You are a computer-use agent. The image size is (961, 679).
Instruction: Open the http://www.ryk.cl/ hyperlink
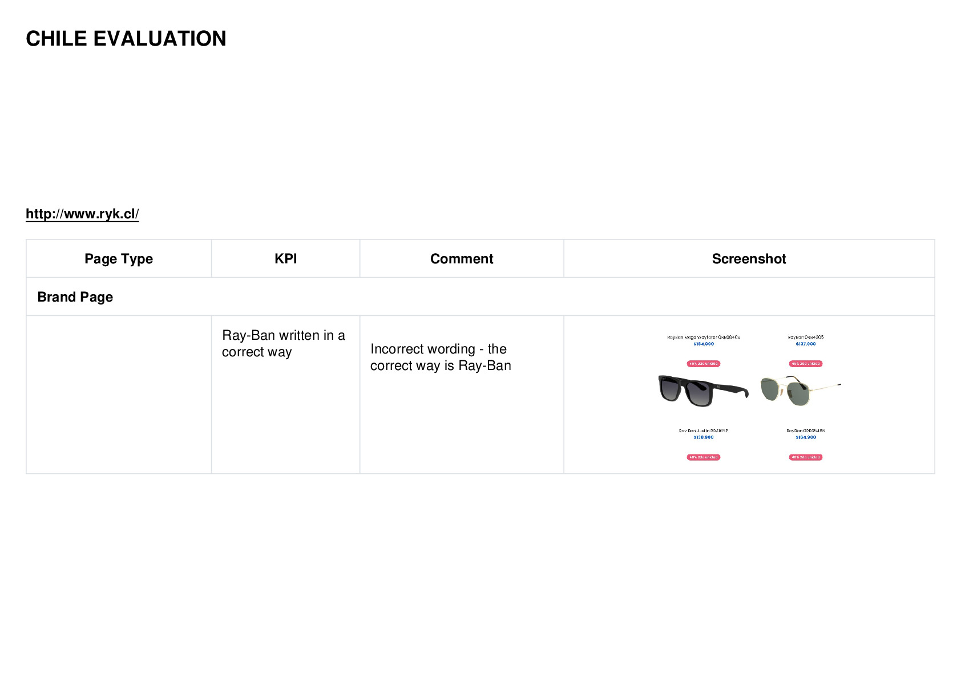pyautogui.click(x=82, y=214)
